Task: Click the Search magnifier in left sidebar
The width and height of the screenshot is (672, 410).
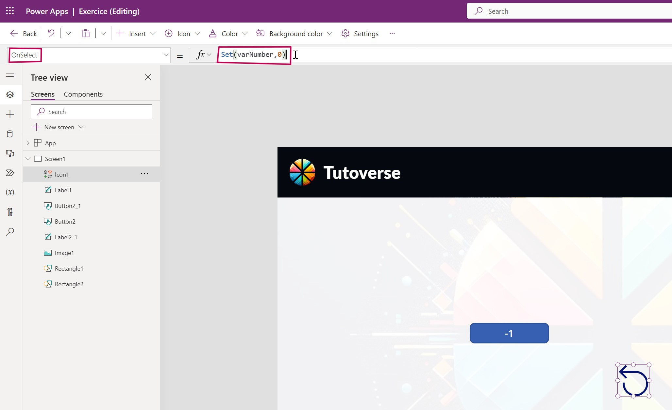Action: [10, 231]
